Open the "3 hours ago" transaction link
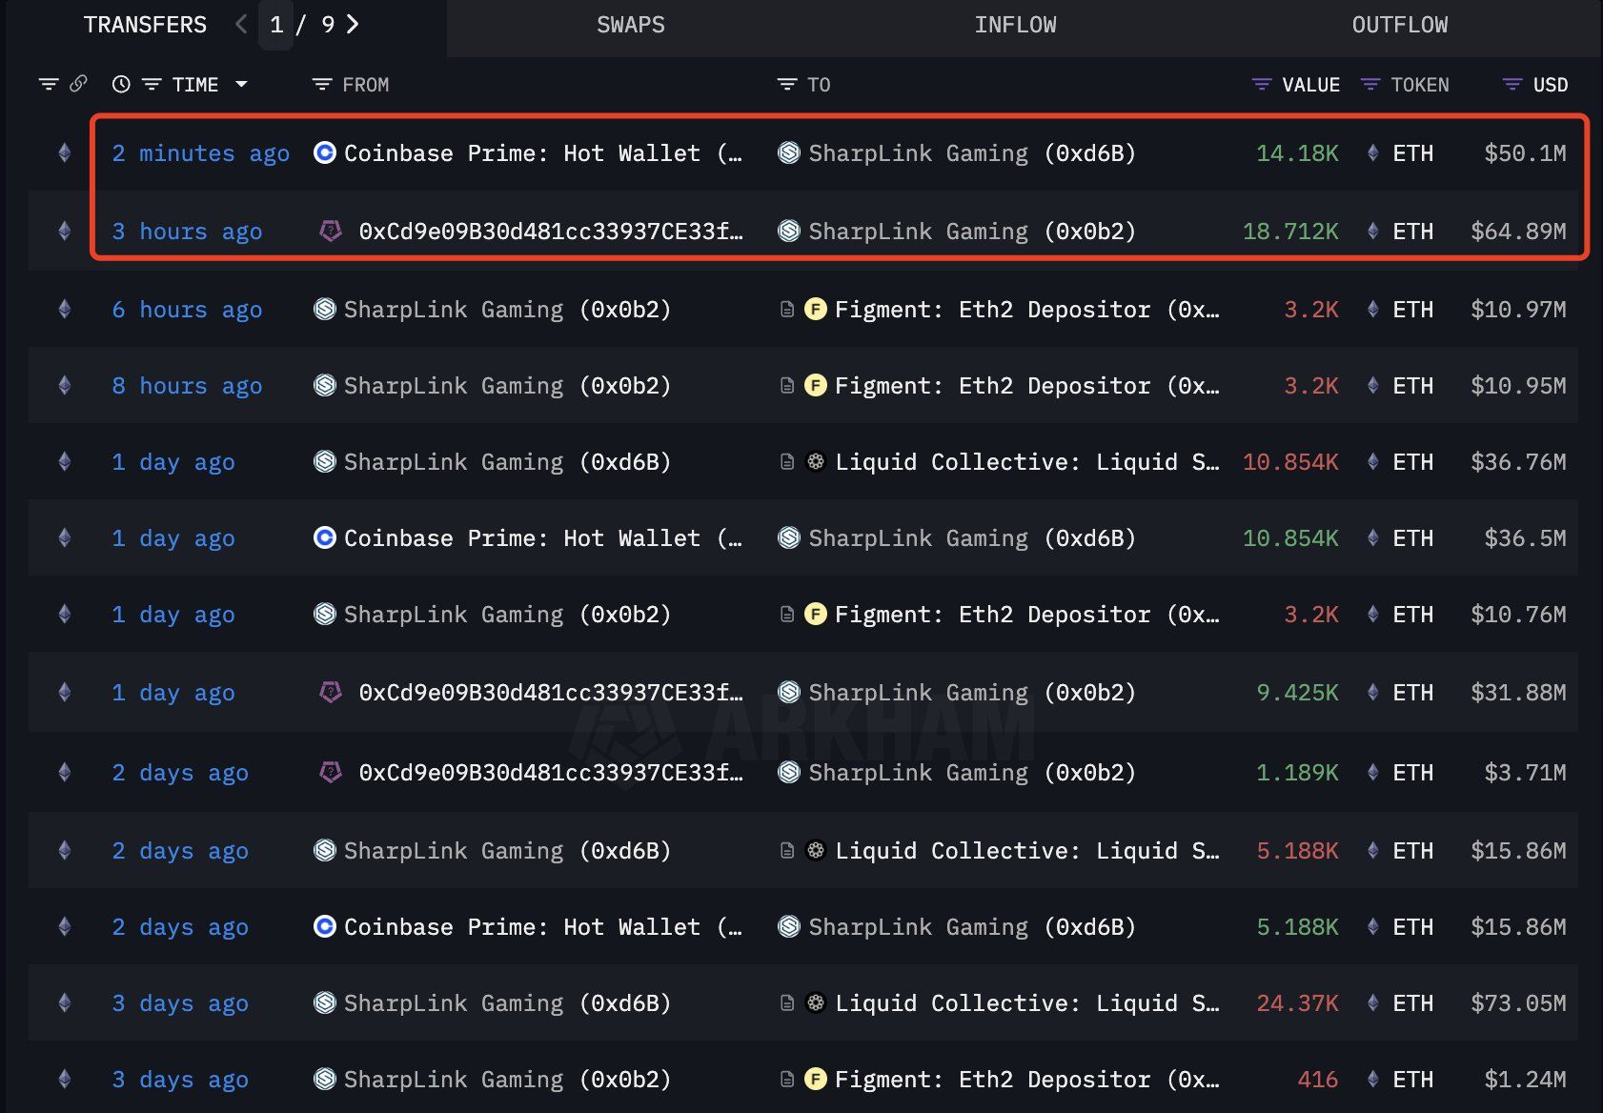1603x1113 pixels. click(x=187, y=232)
